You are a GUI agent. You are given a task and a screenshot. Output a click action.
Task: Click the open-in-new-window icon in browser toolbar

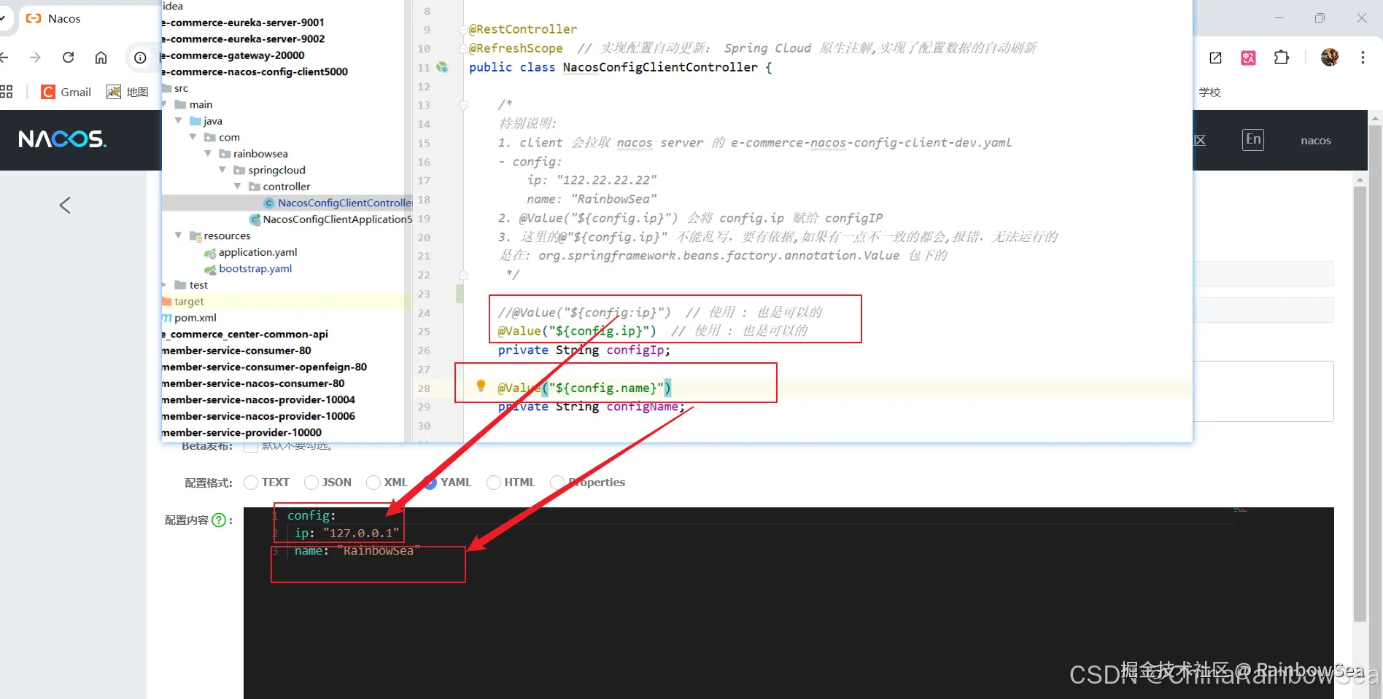[1215, 58]
